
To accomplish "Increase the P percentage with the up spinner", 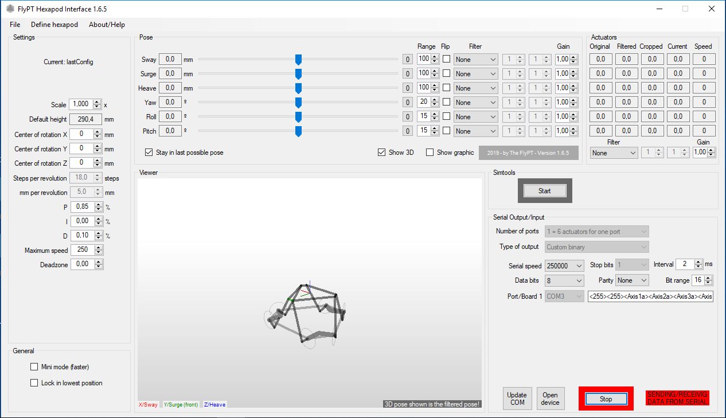I will pyautogui.click(x=99, y=205).
